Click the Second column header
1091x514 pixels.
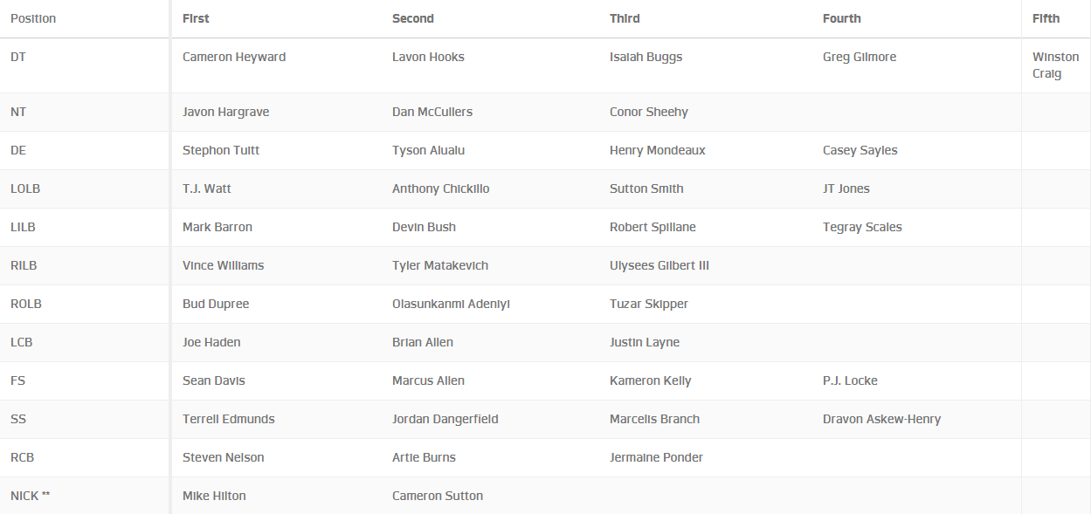pyautogui.click(x=412, y=18)
